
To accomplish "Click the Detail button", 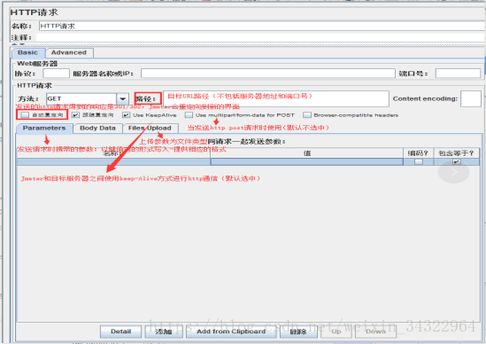I will (121, 332).
